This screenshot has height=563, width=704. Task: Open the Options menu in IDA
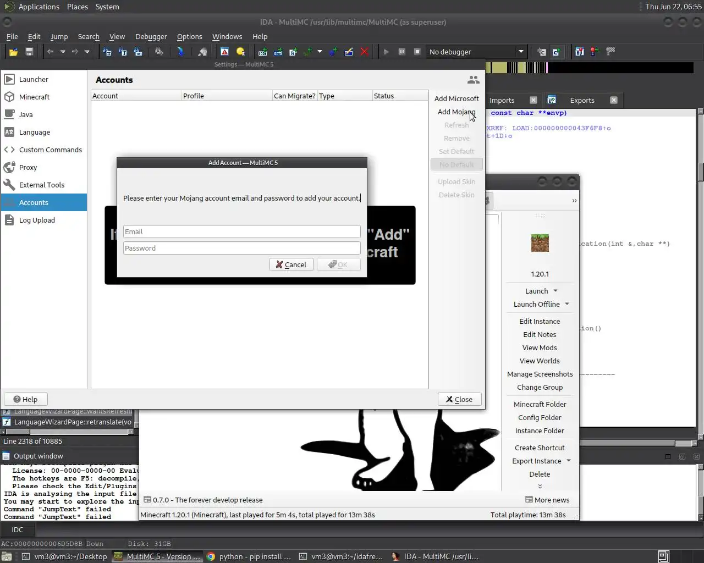point(190,36)
